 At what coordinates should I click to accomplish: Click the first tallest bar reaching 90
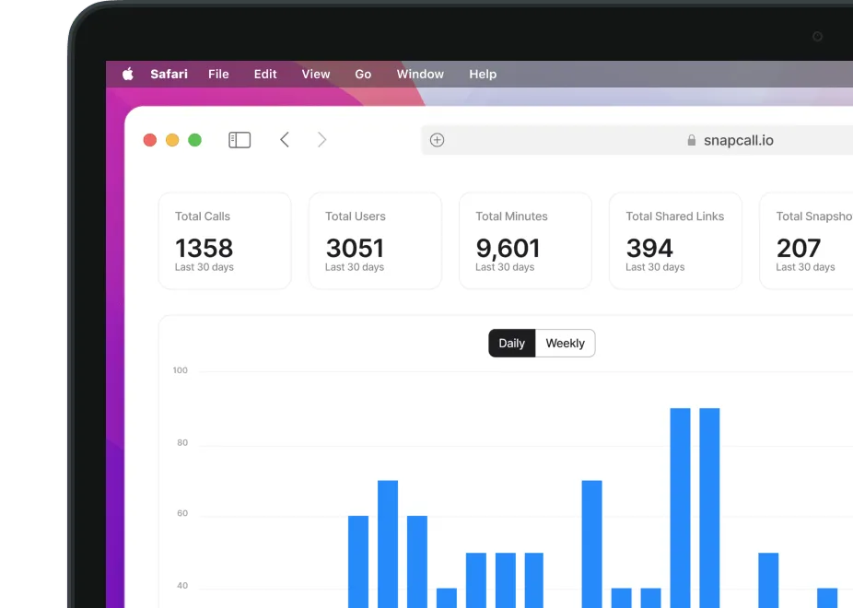tap(680, 508)
